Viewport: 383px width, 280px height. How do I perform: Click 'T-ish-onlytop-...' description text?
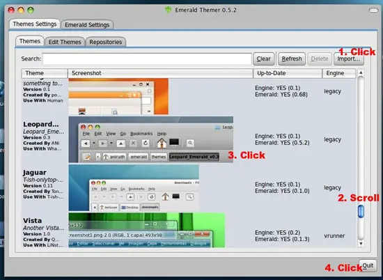[x=43, y=180]
